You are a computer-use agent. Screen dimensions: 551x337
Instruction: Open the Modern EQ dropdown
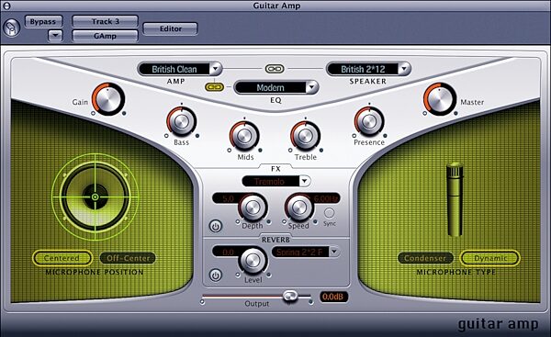coord(276,87)
